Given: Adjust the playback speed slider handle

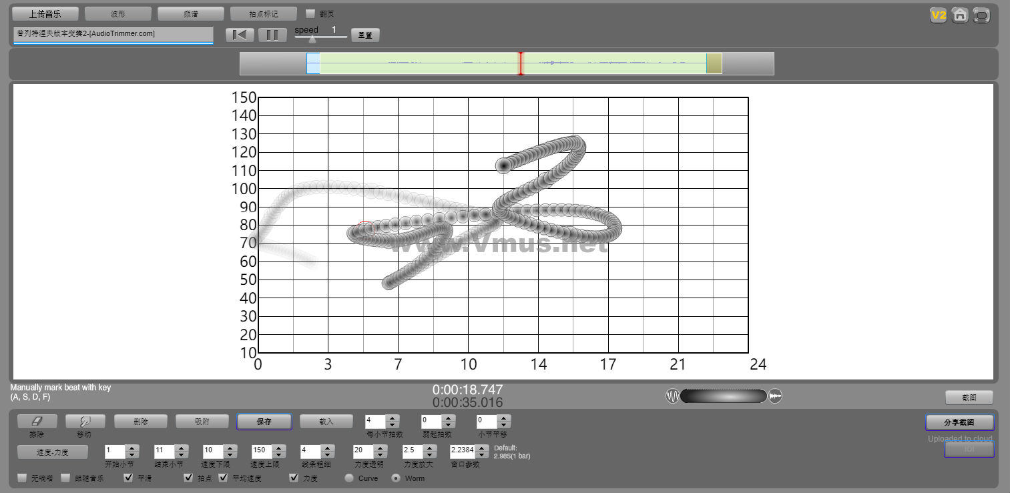Looking at the screenshot, I should 312,39.
